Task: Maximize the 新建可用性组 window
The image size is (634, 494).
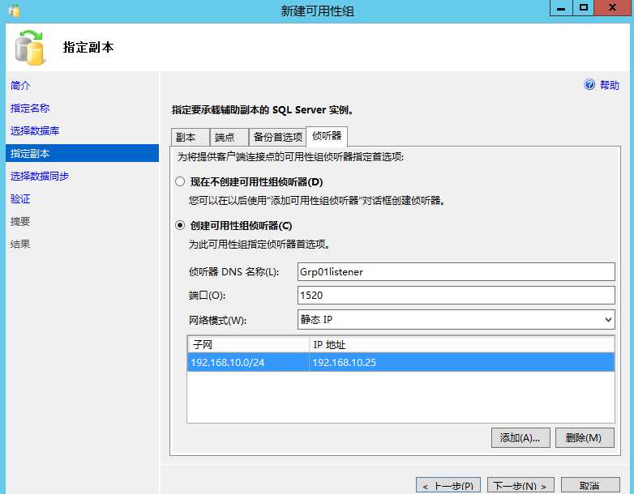Action: (584, 7)
